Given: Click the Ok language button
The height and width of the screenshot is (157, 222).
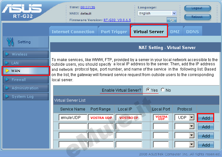Looking at the screenshot, I should (x=172, y=20).
